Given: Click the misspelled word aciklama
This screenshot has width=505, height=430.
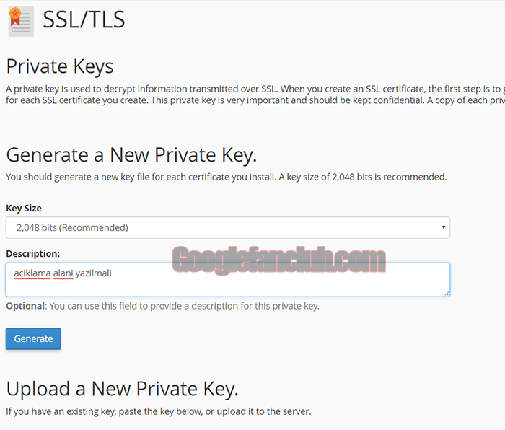Looking at the screenshot, I should pos(32,273).
